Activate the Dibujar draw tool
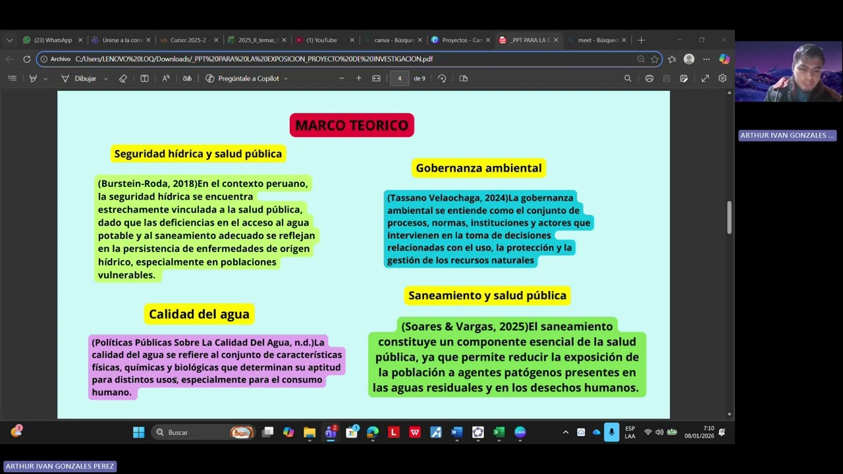 pos(79,78)
